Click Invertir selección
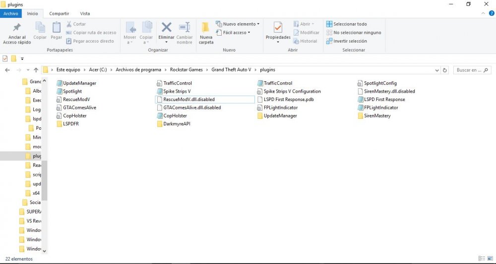The height and width of the screenshot is (264, 496). coord(346,41)
